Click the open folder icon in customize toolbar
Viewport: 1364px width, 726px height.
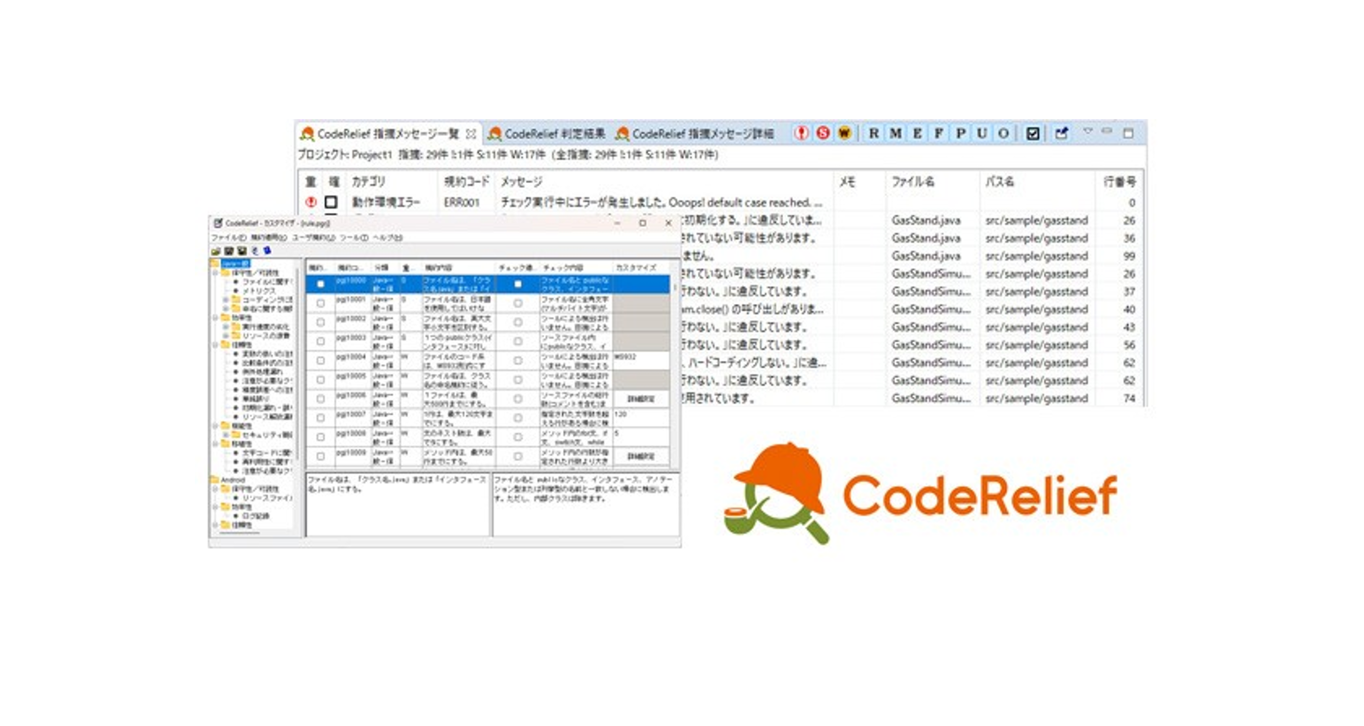[x=216, y=251]
